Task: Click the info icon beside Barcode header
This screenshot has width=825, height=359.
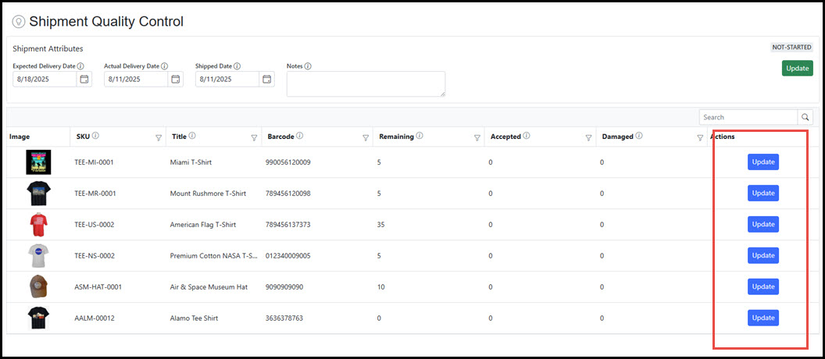Action: [300, 136]
